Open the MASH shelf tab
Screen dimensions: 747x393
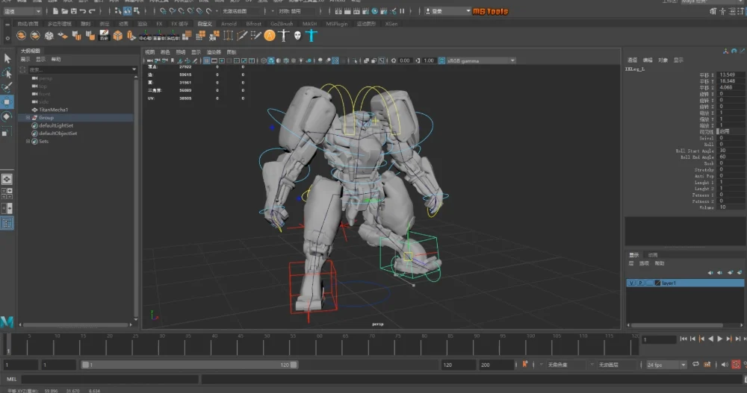point(310,24)
